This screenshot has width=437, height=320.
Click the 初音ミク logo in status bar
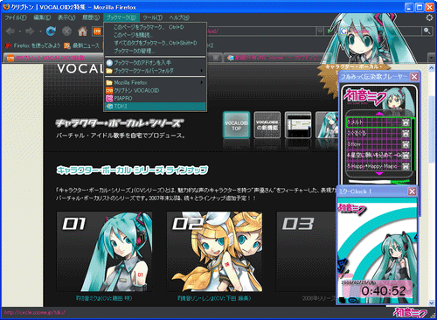tap(410, 313)
